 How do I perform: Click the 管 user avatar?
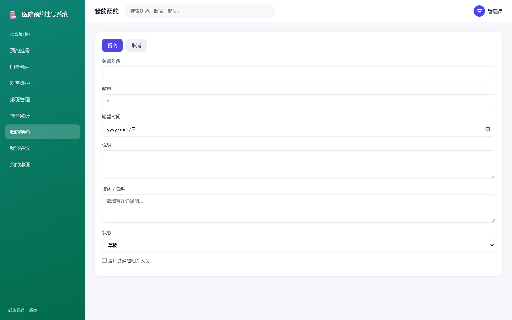pyautogui.click(x=479, y=11)
